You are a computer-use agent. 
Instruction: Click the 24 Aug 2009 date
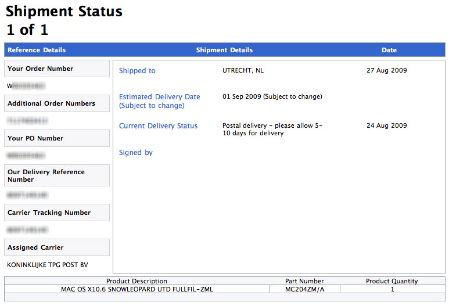click(x=387, y=125)
